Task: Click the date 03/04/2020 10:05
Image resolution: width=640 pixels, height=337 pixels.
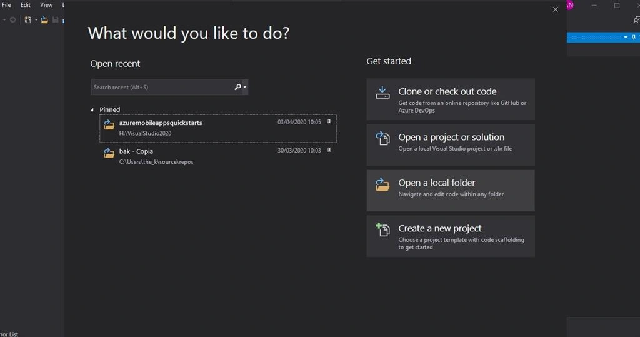Action: pyautogui.click(x=299, y=122)
